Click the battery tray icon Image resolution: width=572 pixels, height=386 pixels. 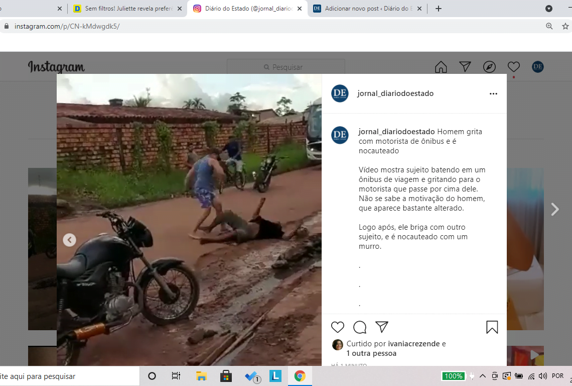tap(519, 376)
